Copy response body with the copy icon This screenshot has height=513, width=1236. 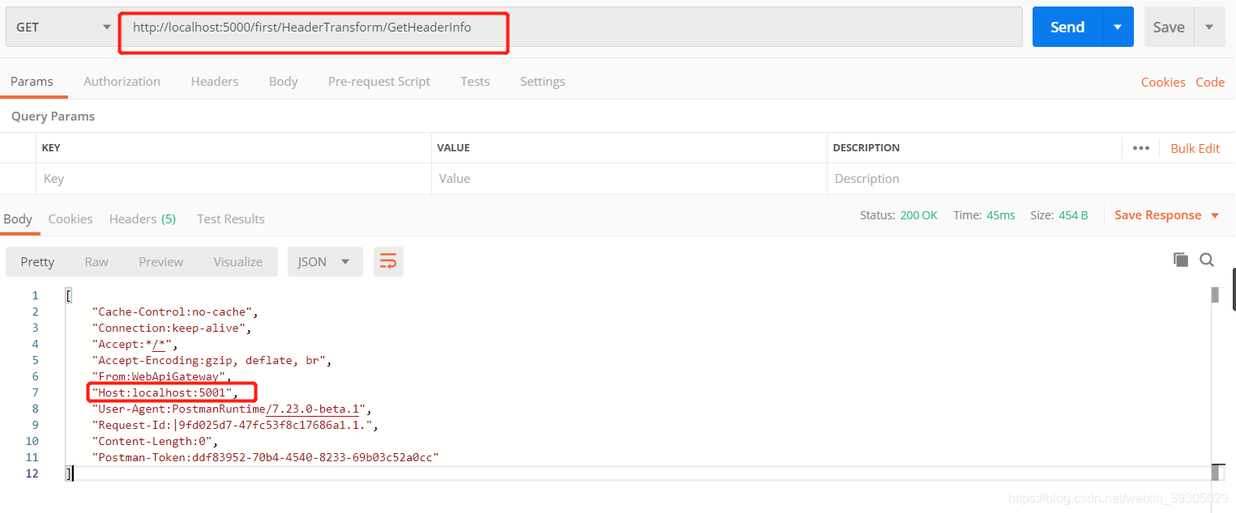click(x=1181, y=260)
